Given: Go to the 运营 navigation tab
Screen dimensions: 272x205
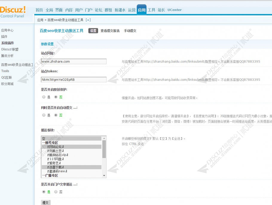Looking at the screenshot, I should [132, 10].
